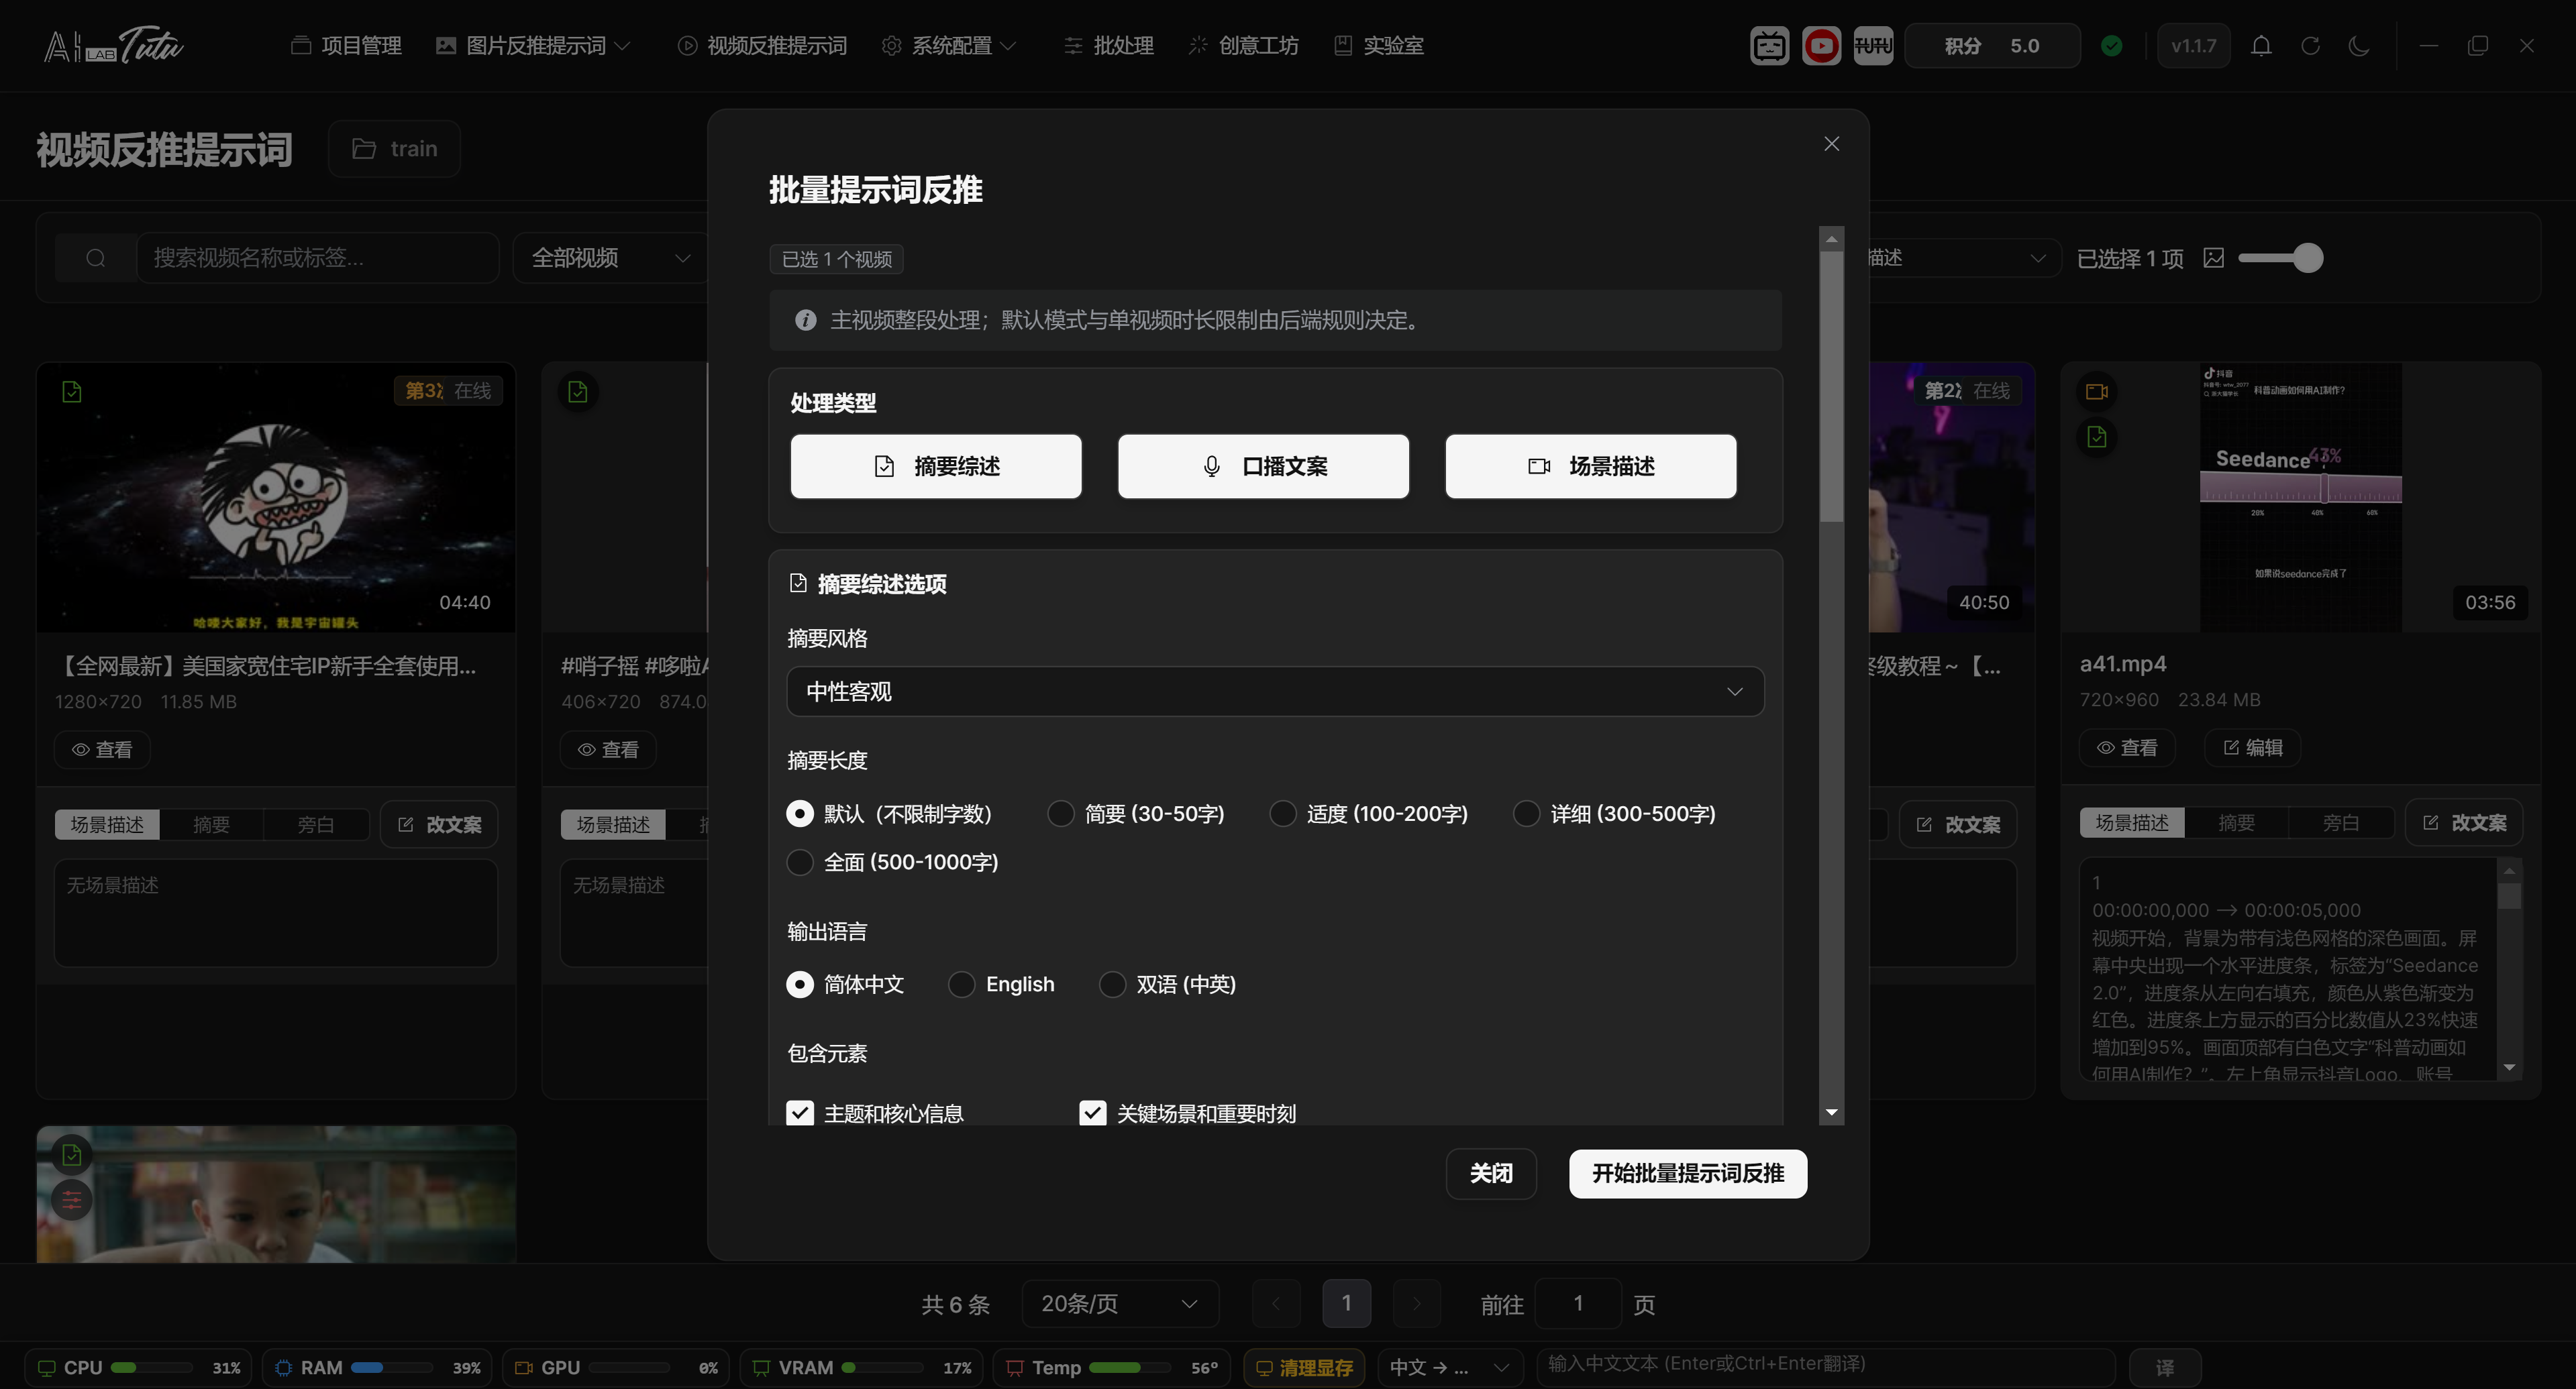Click green document icon on a41.mp4 card

point(2097,437)
